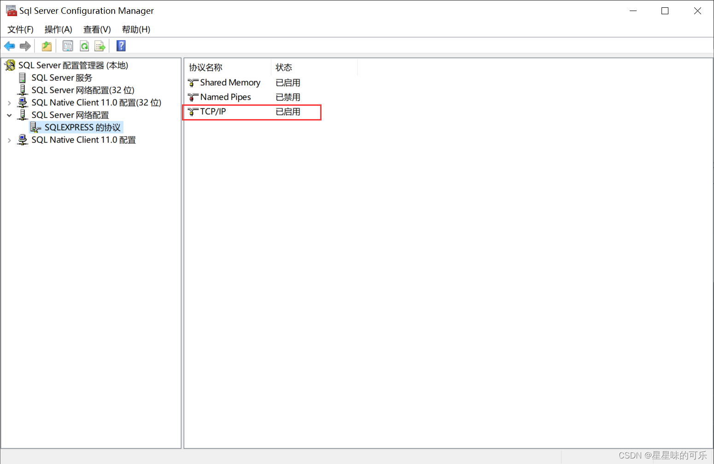
Task: Select the SQL Server 服务 label
Action: click(x=62, y=78)
